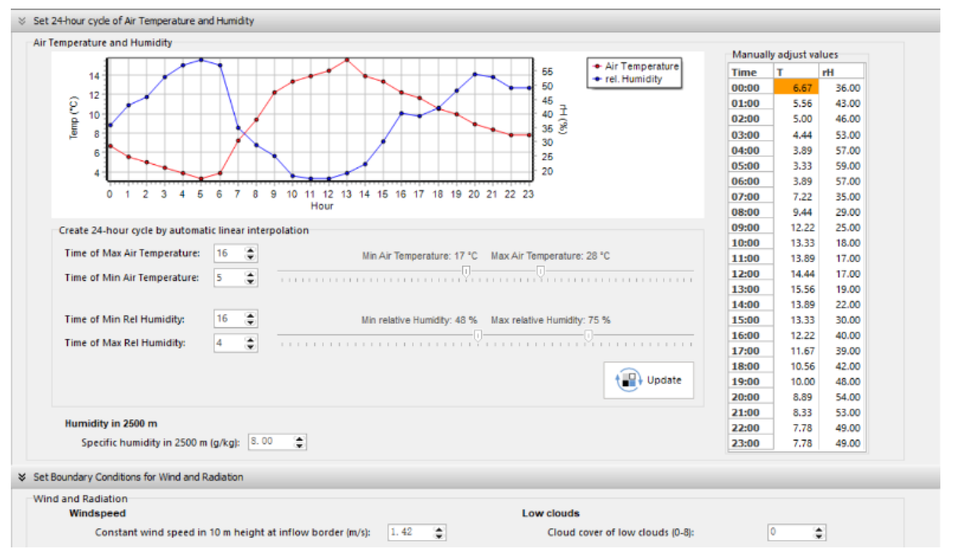Decrease Time of Max Rel Humidity
953x560 pixels.
(250, 347)
